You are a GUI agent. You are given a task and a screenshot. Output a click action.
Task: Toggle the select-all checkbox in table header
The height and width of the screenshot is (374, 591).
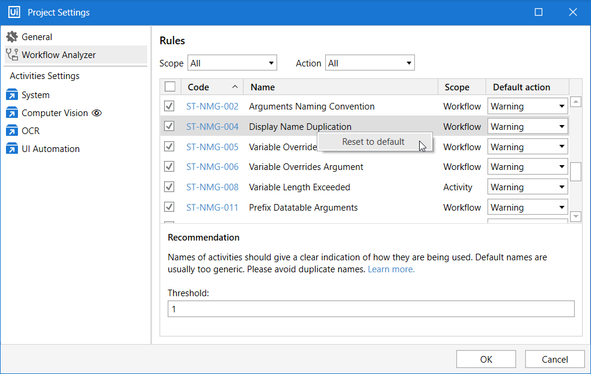[170, 87]
